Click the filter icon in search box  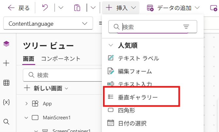tap(186, 27)
